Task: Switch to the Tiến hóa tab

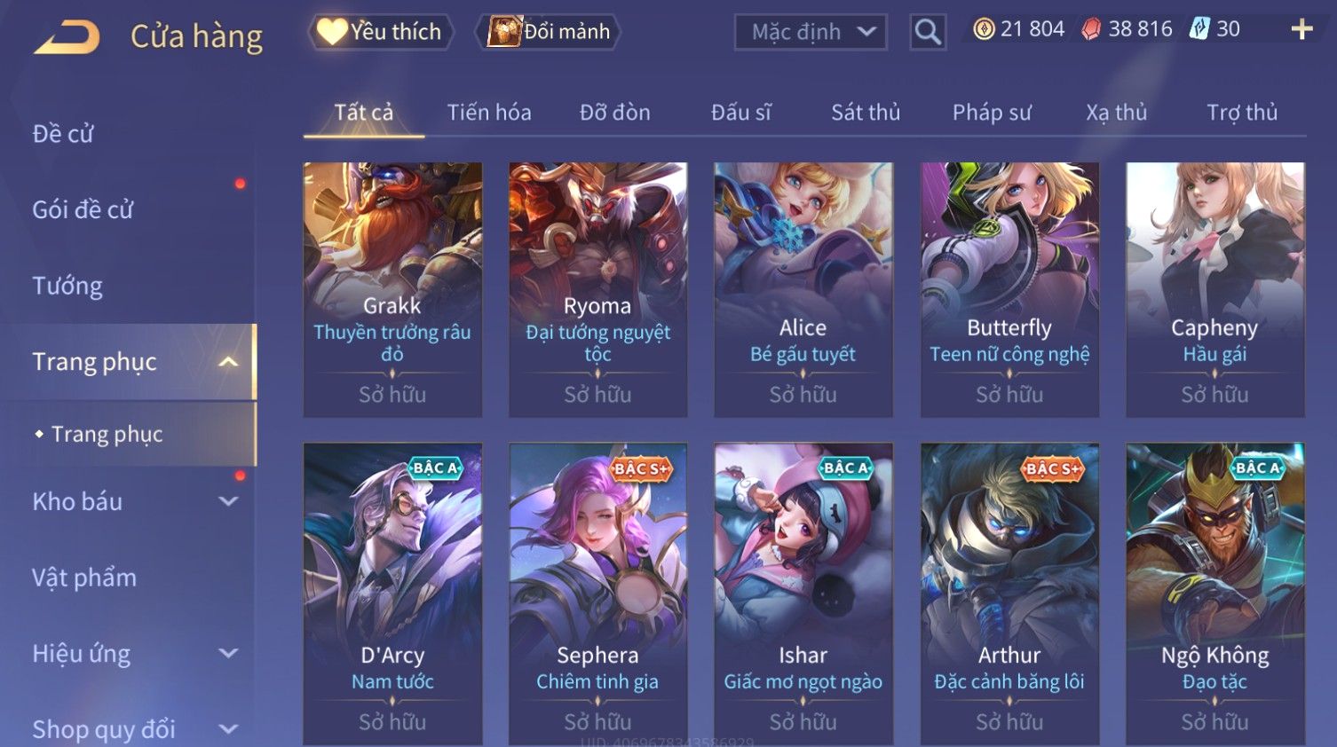Action: pos(489,113)
